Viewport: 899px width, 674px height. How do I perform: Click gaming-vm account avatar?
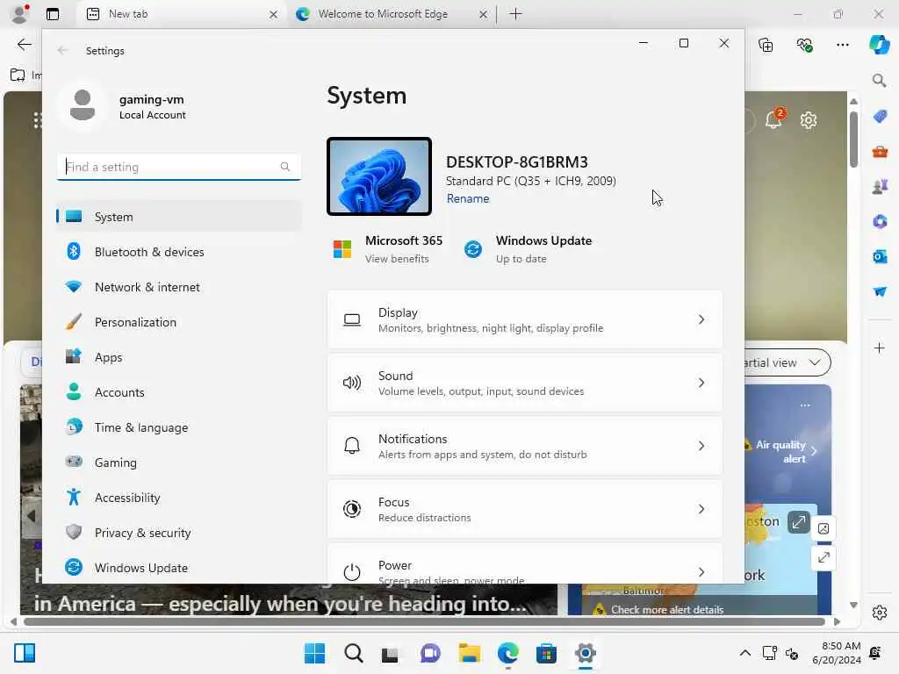click(x=82, y=105)
